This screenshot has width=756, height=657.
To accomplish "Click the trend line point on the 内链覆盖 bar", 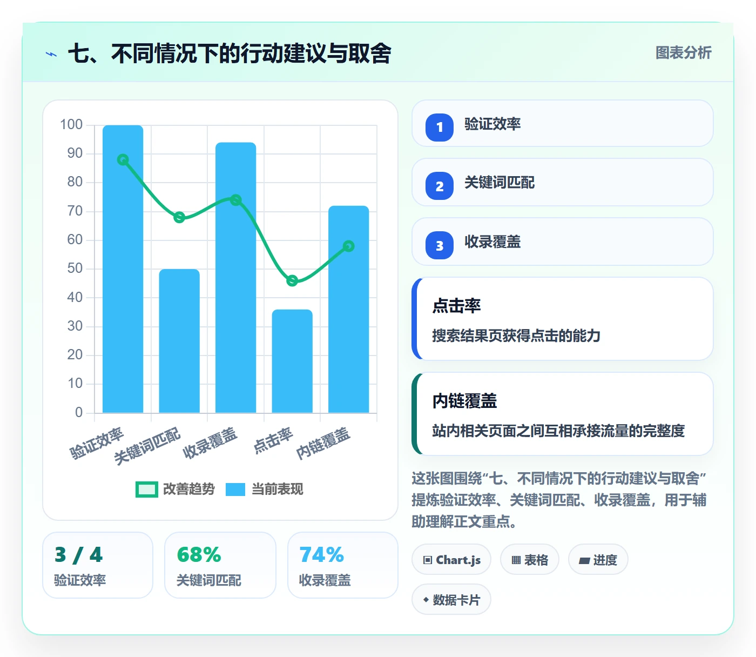I will [349, 246].
